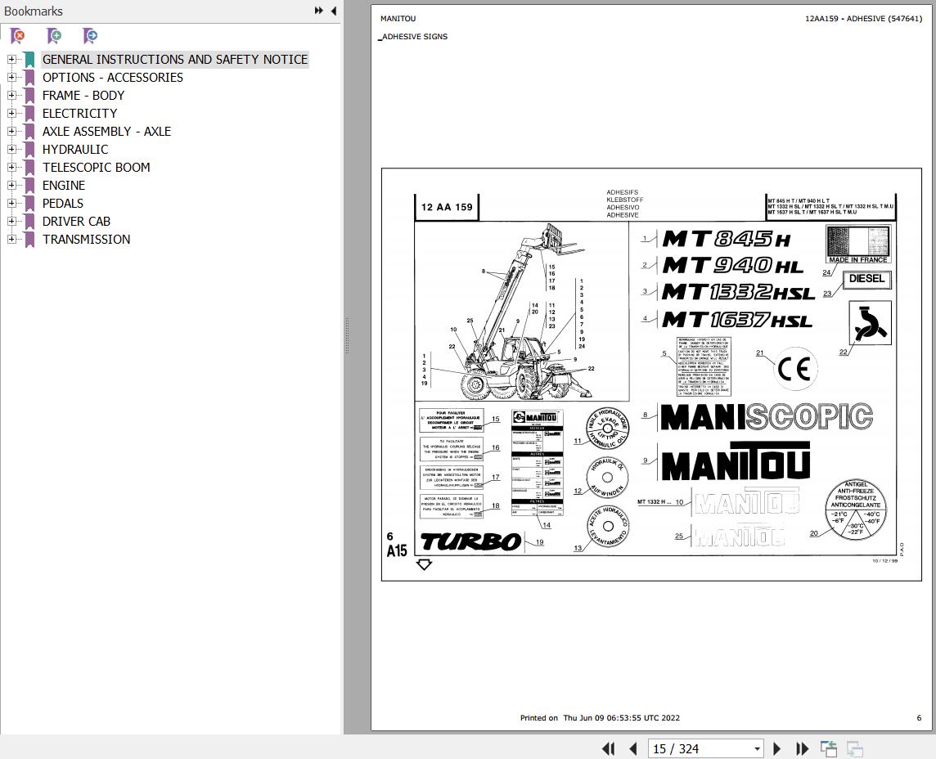Expand the PEDALS bookmark node
The height and width of the screenshot is (759, 936).
pos(11,203)
